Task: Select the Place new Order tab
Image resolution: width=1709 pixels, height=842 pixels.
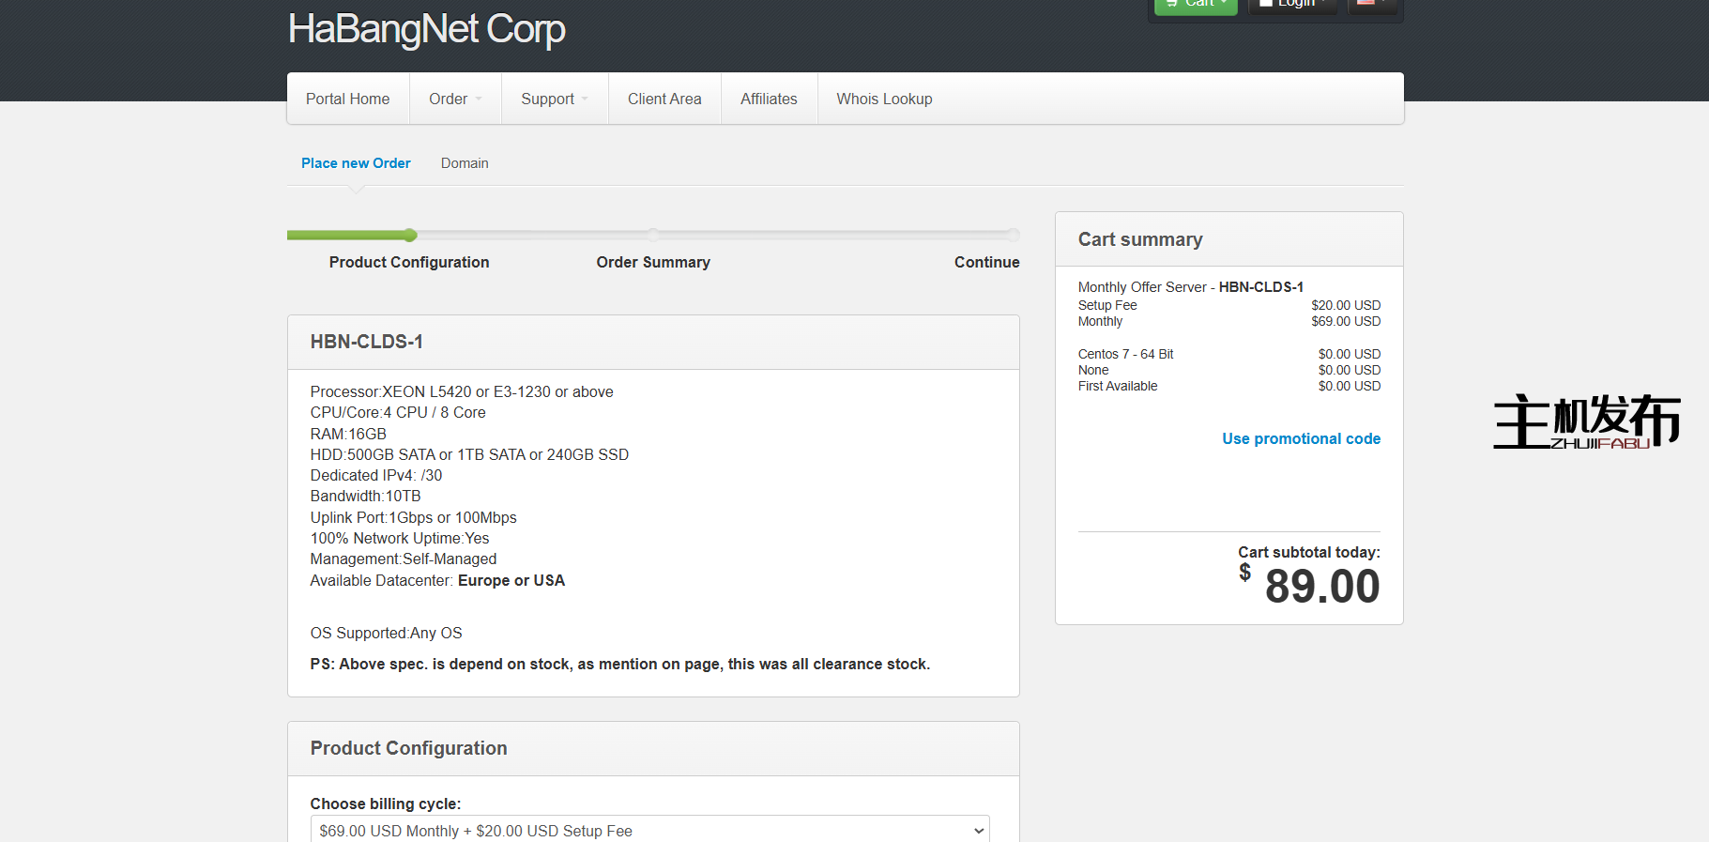Action: 356,163
